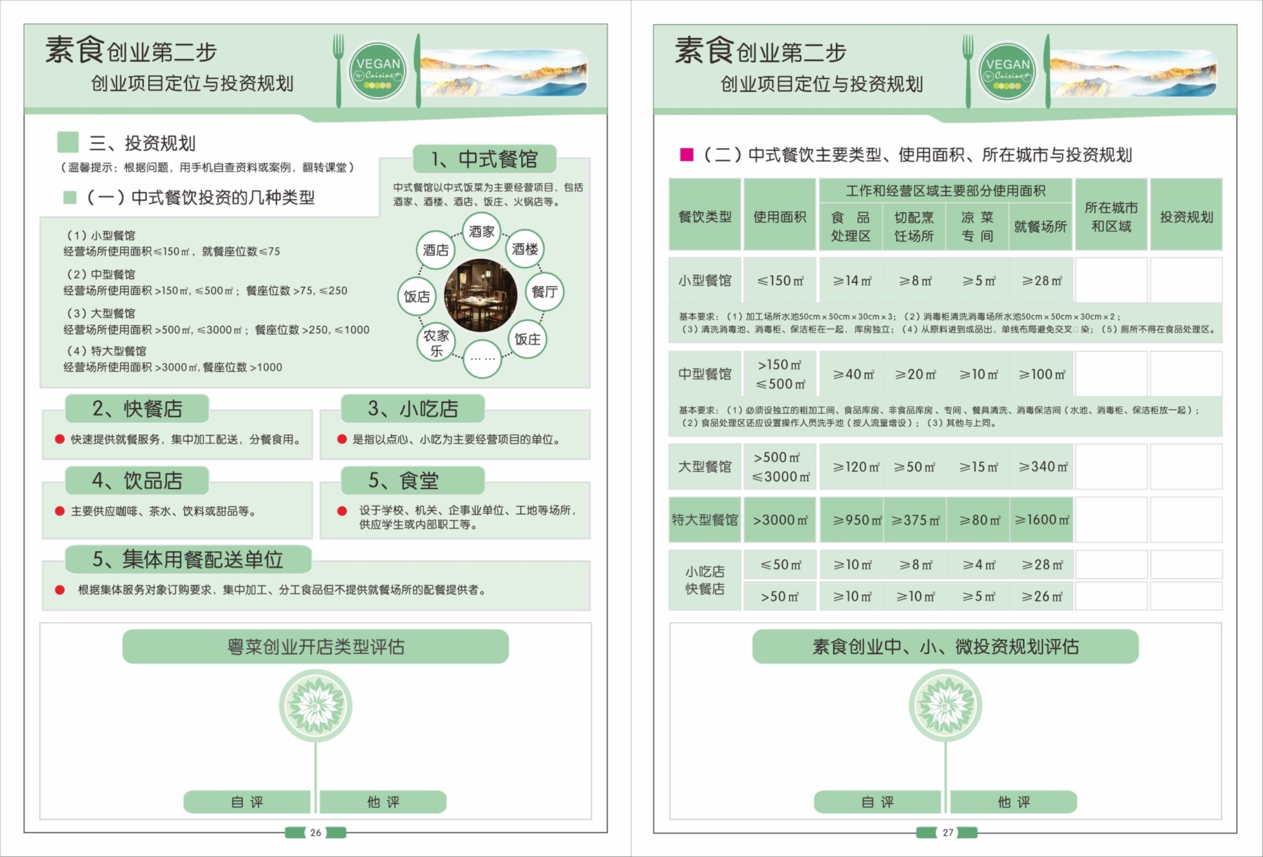Screen dimensions: 1263x857
Task: Click the red bullet beside 快速提供就餐服务
Action: click(60, 439)
